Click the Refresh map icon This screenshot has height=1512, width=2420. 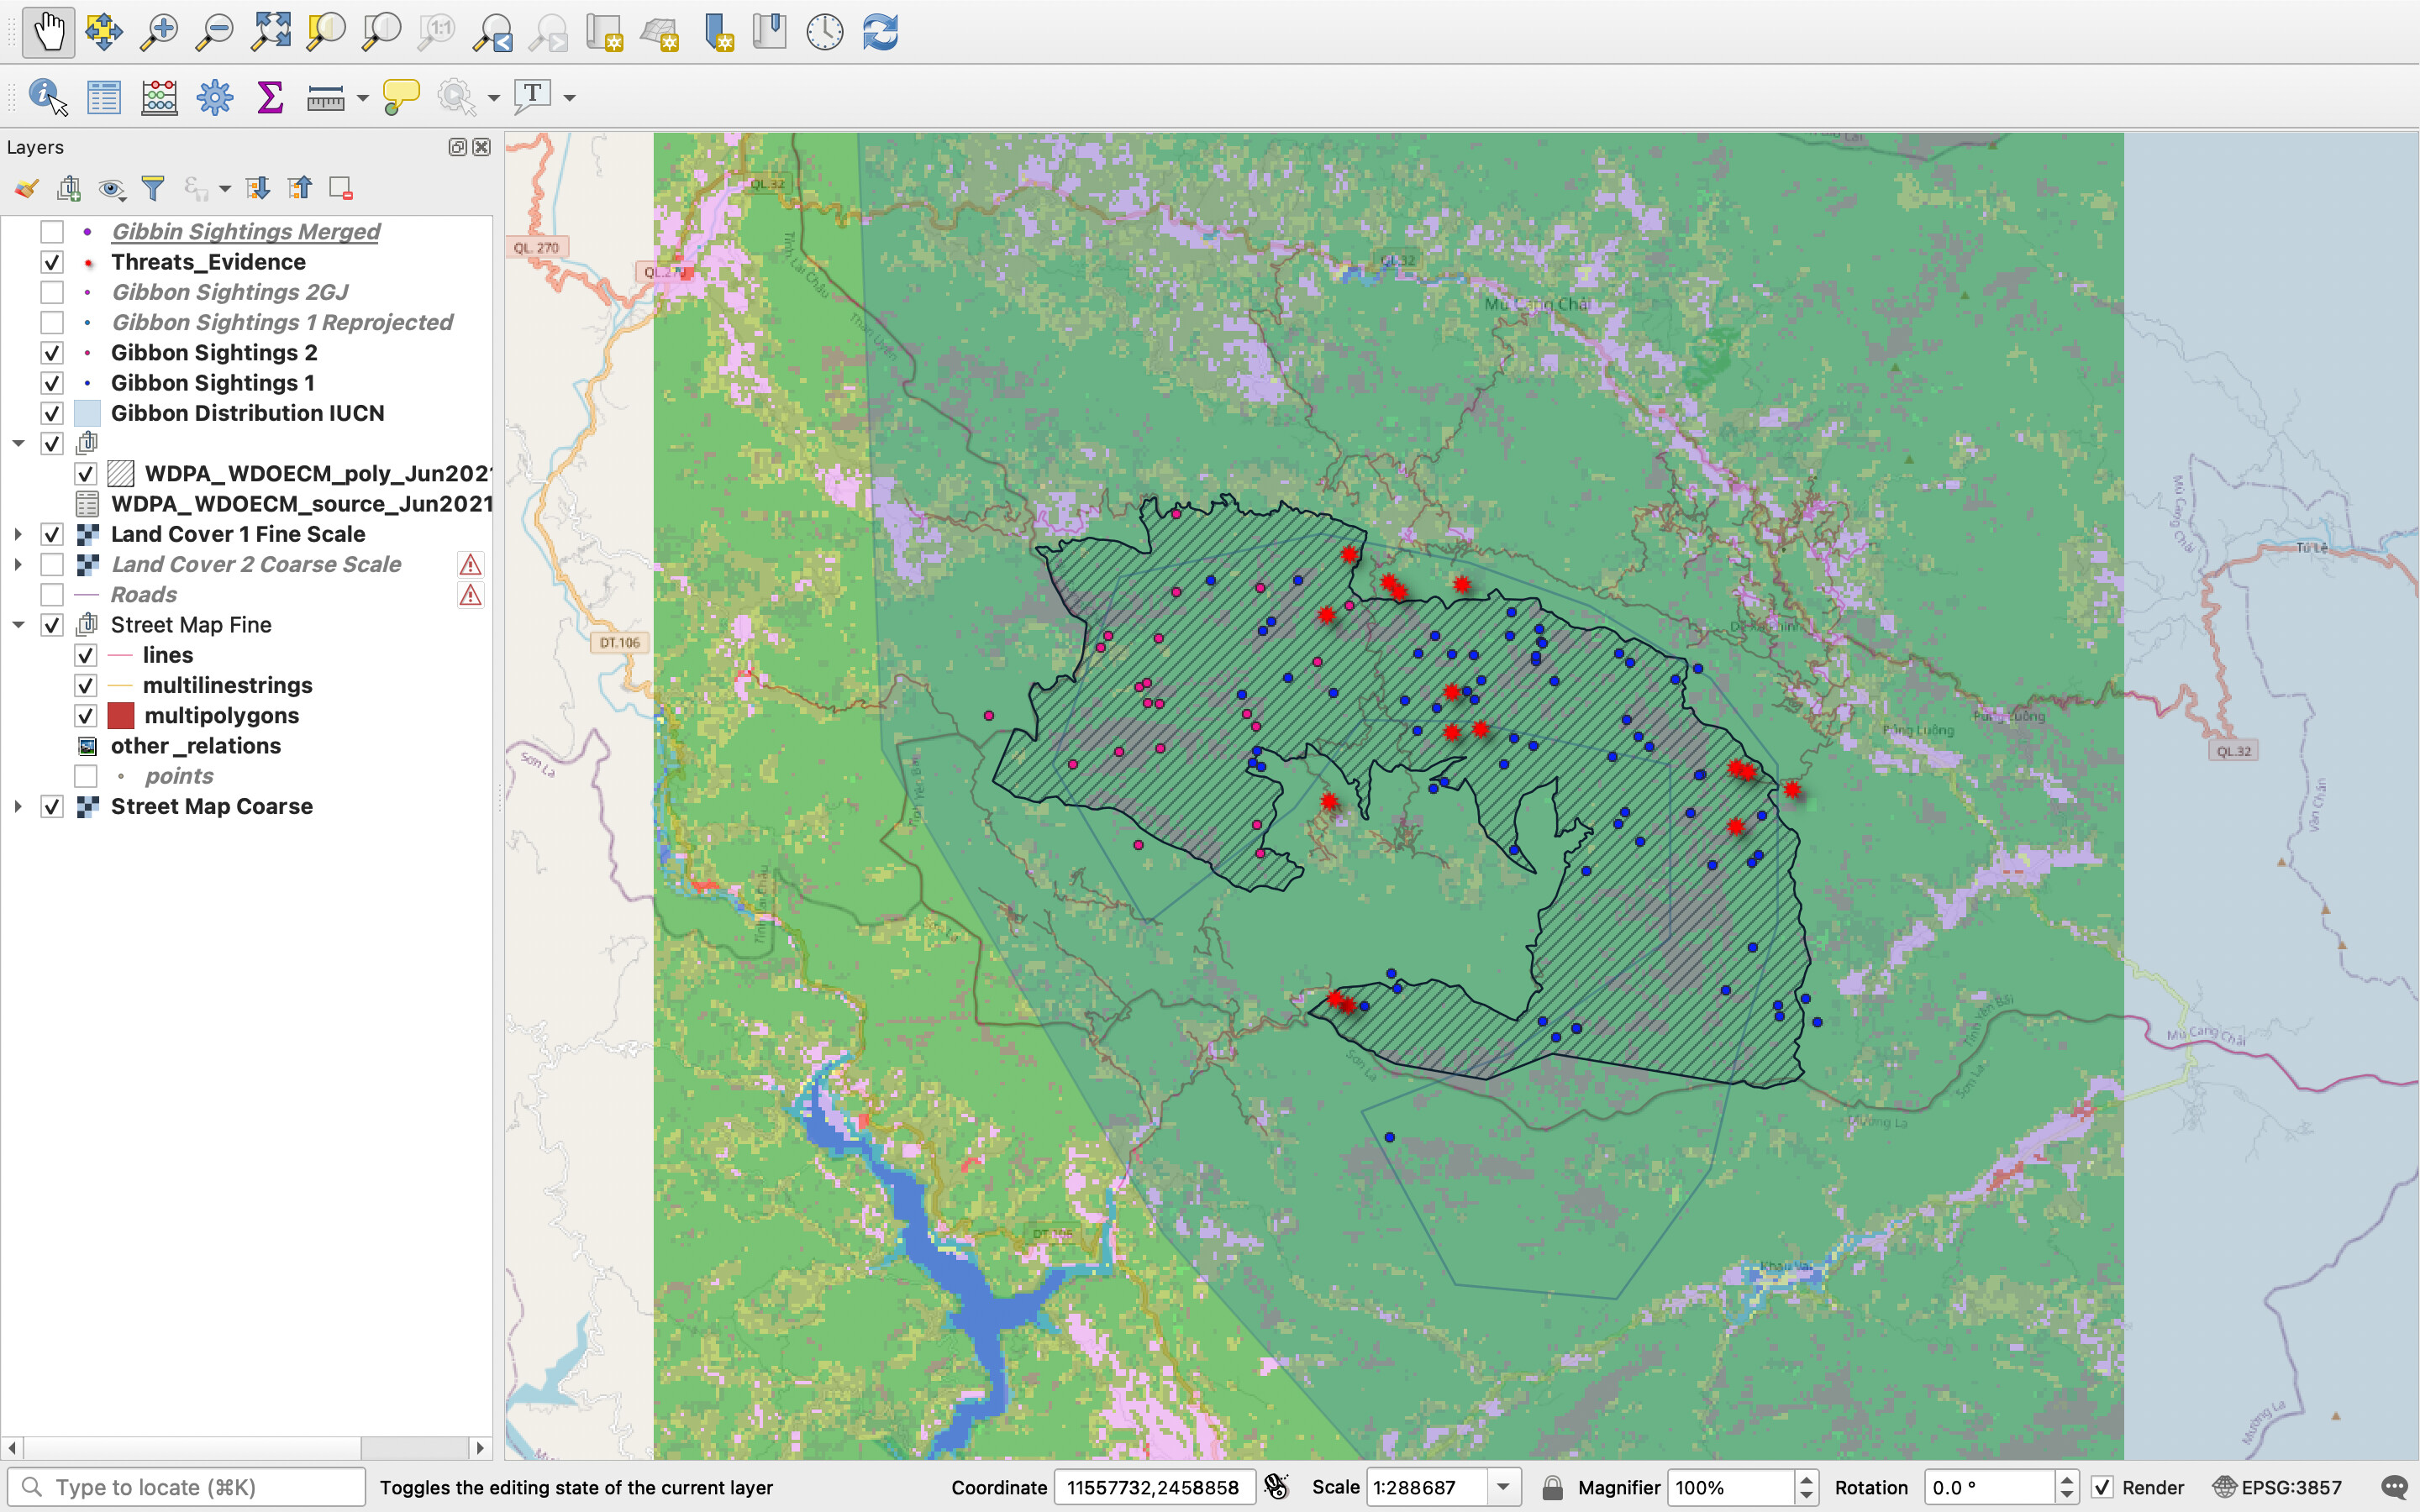click(x=881, y=32)
